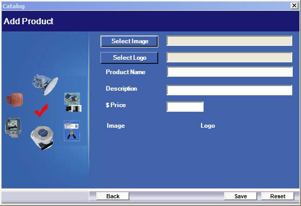This screenshot has height=206, width=301.
Task: Click the jumper clamp product thumbnail
Action: pyautogui.click(x=72, y=131)
